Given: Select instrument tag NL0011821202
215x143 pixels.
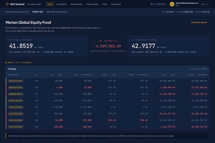Looking at the screenshot, I should 16,101.
